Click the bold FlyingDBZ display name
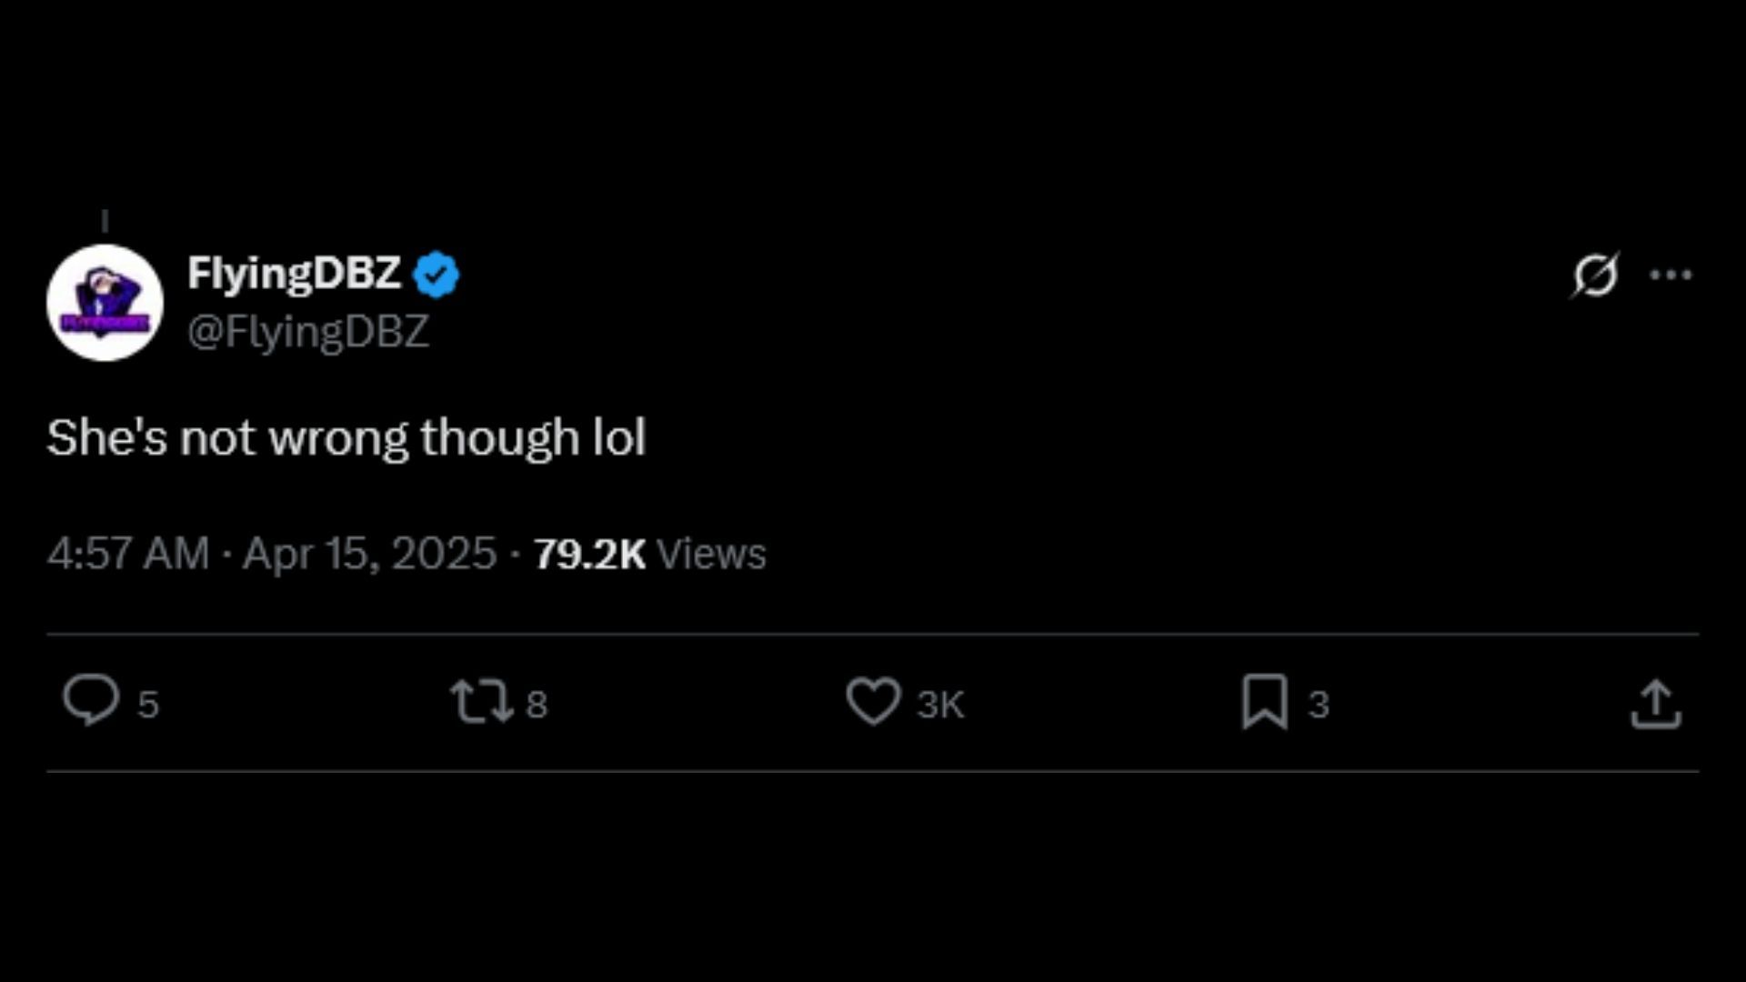1746x982 pixels. (x=294, y=273)
